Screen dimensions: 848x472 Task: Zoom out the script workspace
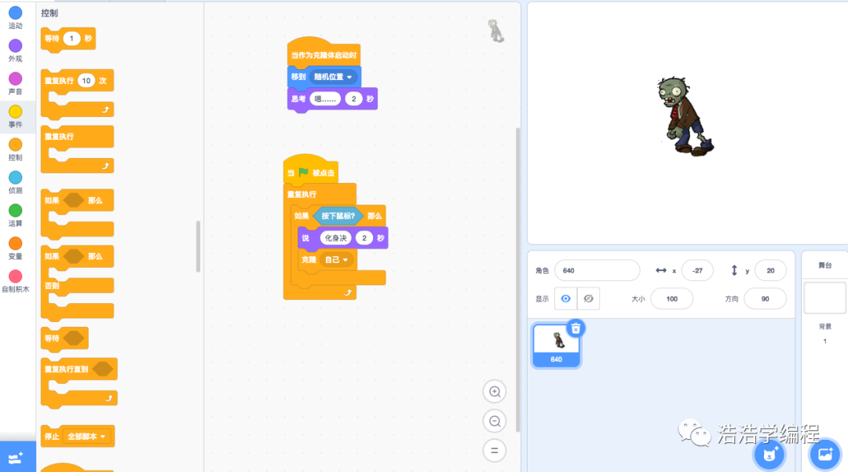pos(495,421)
